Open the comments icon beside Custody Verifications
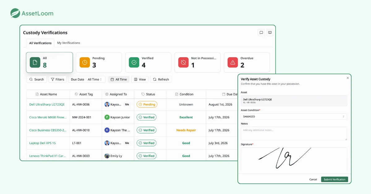 click(x=261, y=32)
